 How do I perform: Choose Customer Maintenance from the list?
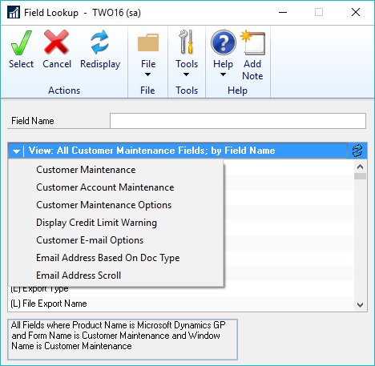[x=86, y=170]
